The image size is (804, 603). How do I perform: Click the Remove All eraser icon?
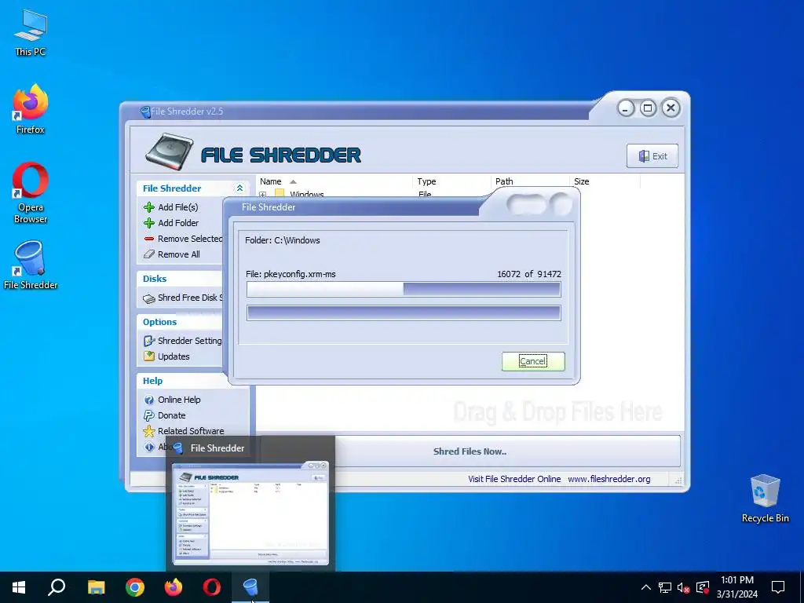[x=149, y=254]
